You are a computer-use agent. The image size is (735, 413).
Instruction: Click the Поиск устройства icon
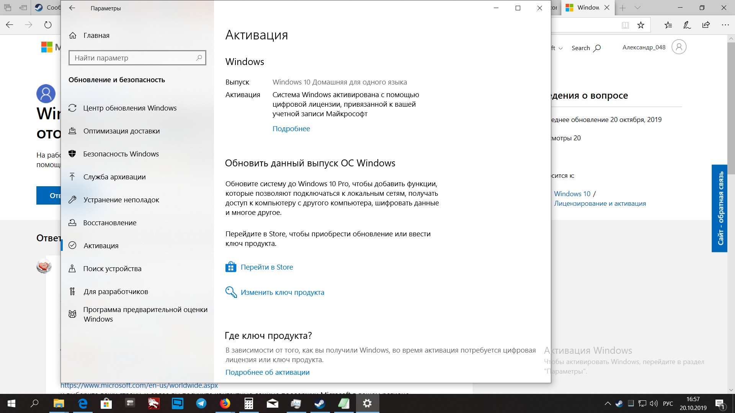pyautogui.click(x=74, y=268)
